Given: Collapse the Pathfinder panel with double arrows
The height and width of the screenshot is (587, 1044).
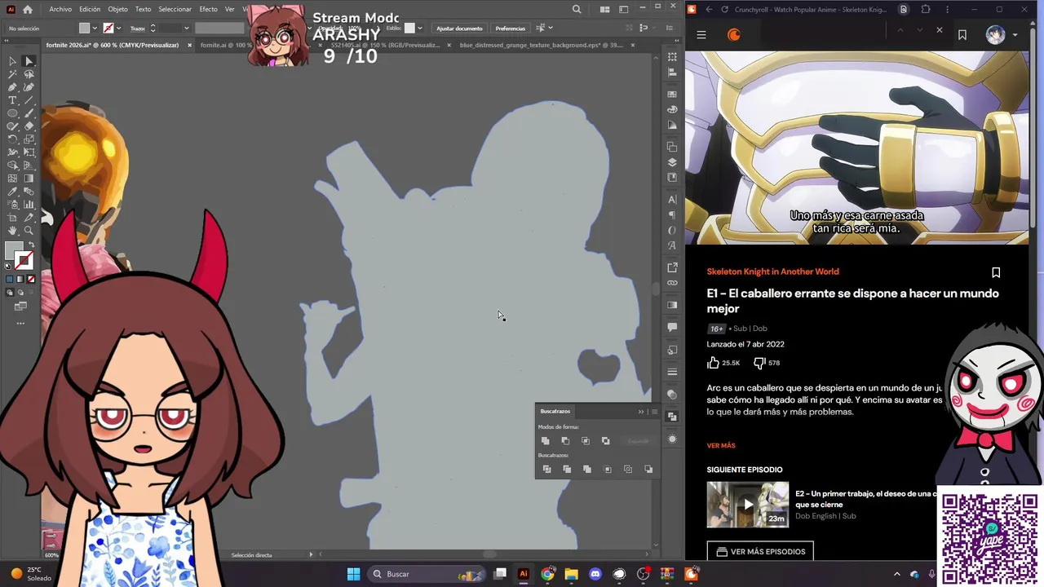Looking at the screenshot, I should pyautogui.click(x=641, y=412).
